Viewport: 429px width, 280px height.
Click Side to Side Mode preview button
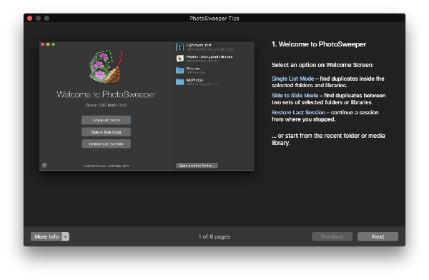106,132
